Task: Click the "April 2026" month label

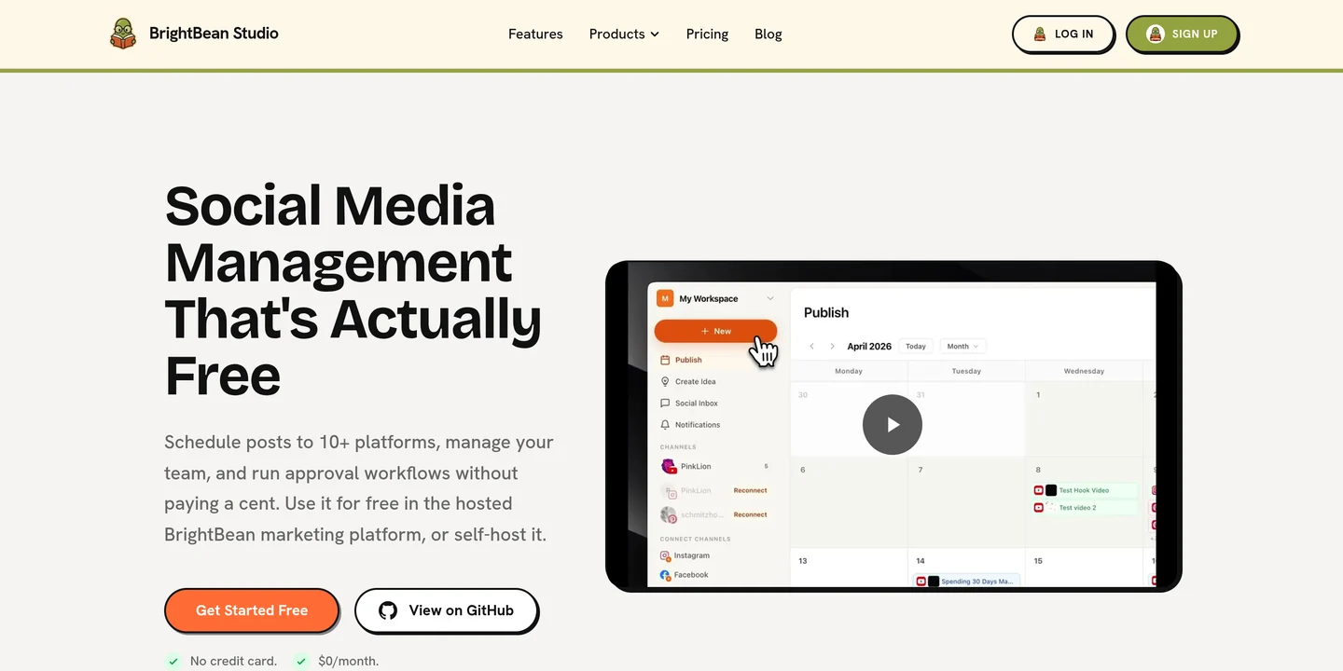Action: (x=869, y=346)
